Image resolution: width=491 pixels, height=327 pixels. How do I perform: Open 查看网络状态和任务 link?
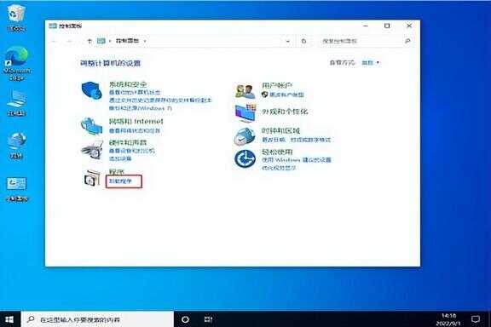pos(135,130)
